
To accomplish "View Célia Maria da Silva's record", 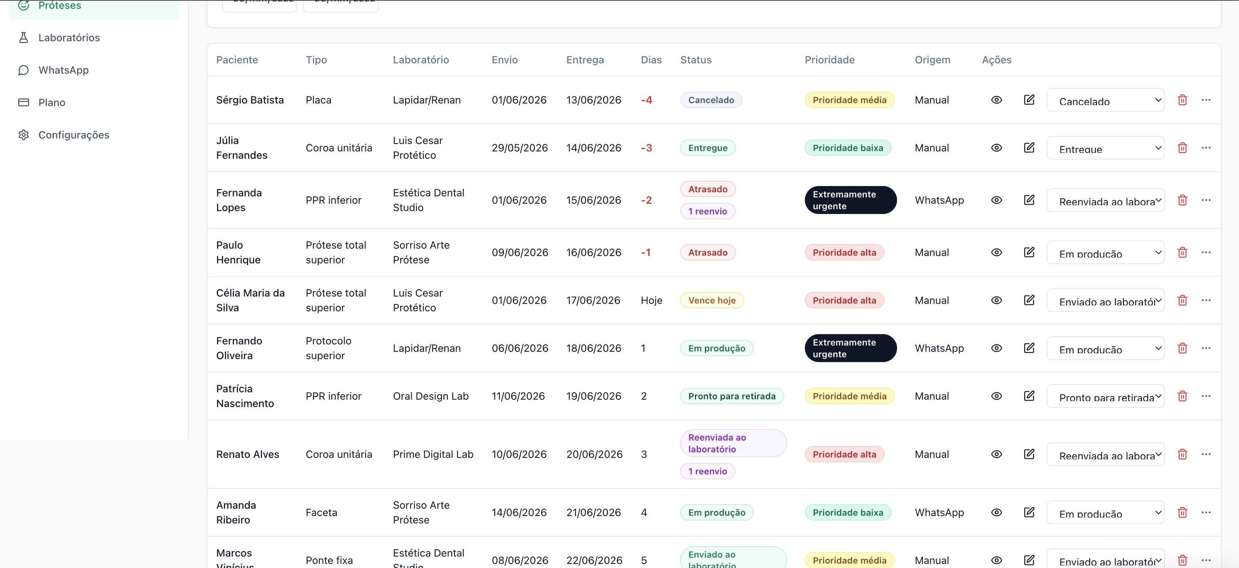I will [x=997, y=301].
